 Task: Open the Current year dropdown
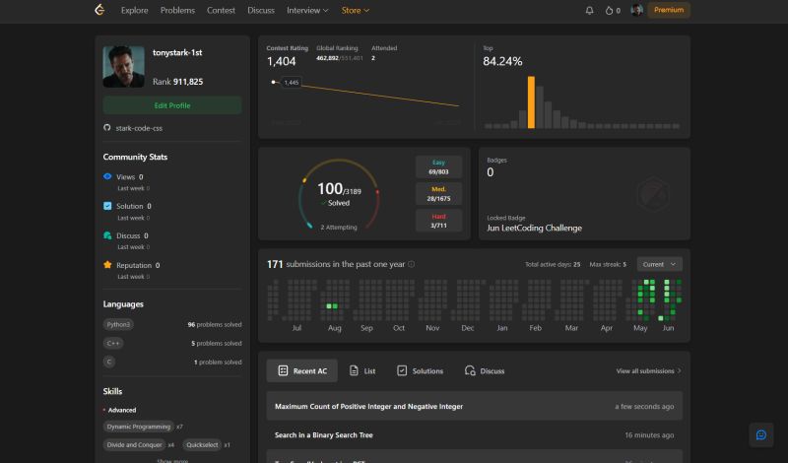click(x=659, y=264)
